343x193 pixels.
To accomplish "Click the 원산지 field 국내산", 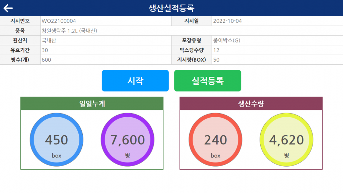I will (x=106, y=40).
